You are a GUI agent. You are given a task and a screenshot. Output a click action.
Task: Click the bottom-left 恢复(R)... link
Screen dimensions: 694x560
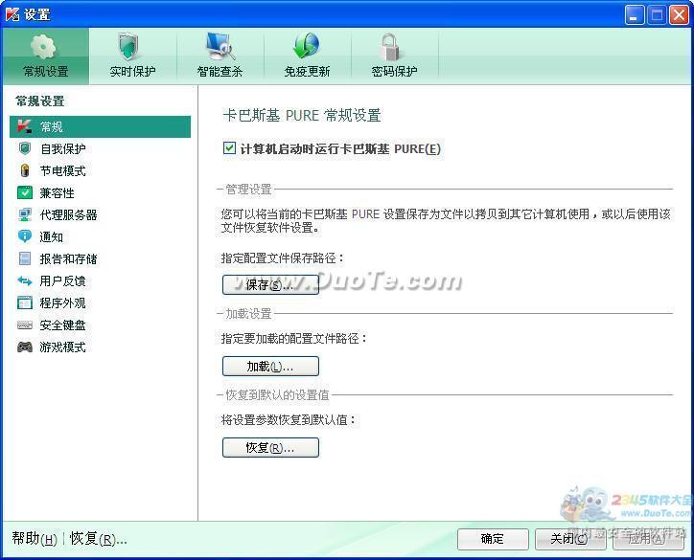99,539
